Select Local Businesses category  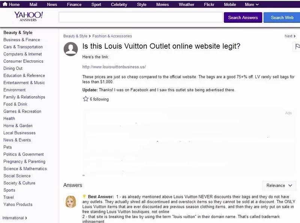19,133
